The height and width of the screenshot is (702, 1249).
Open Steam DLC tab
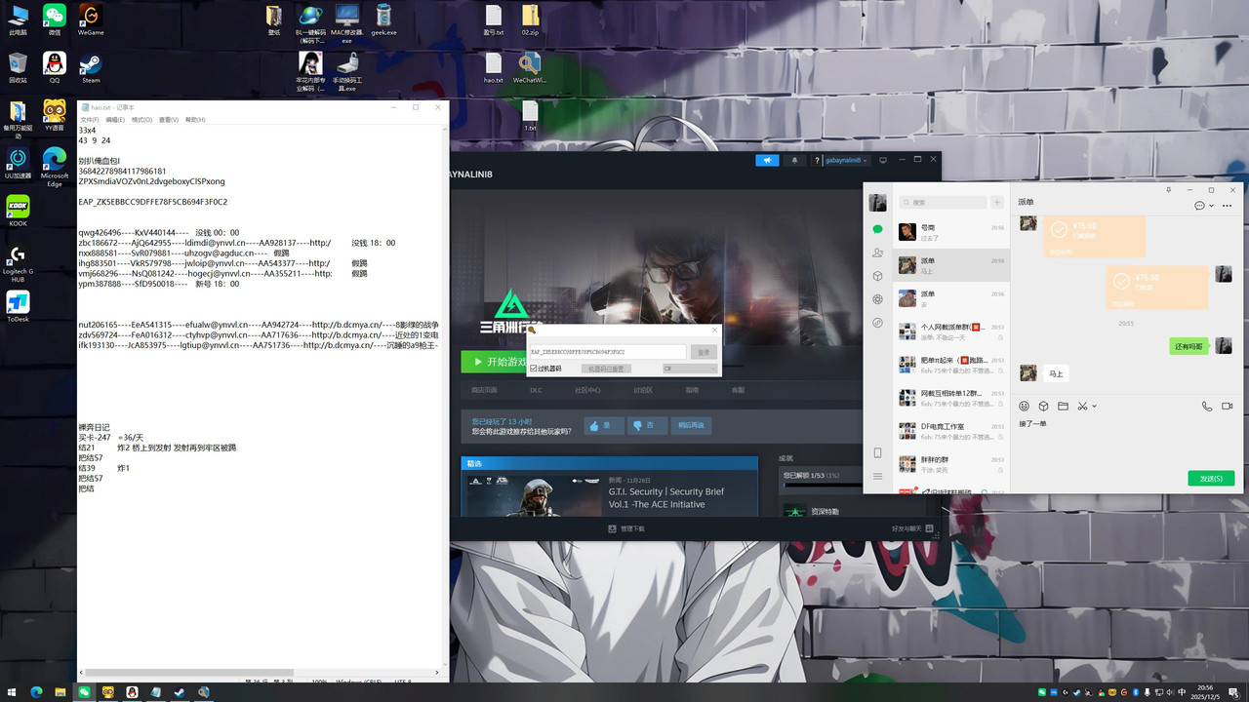536,390
